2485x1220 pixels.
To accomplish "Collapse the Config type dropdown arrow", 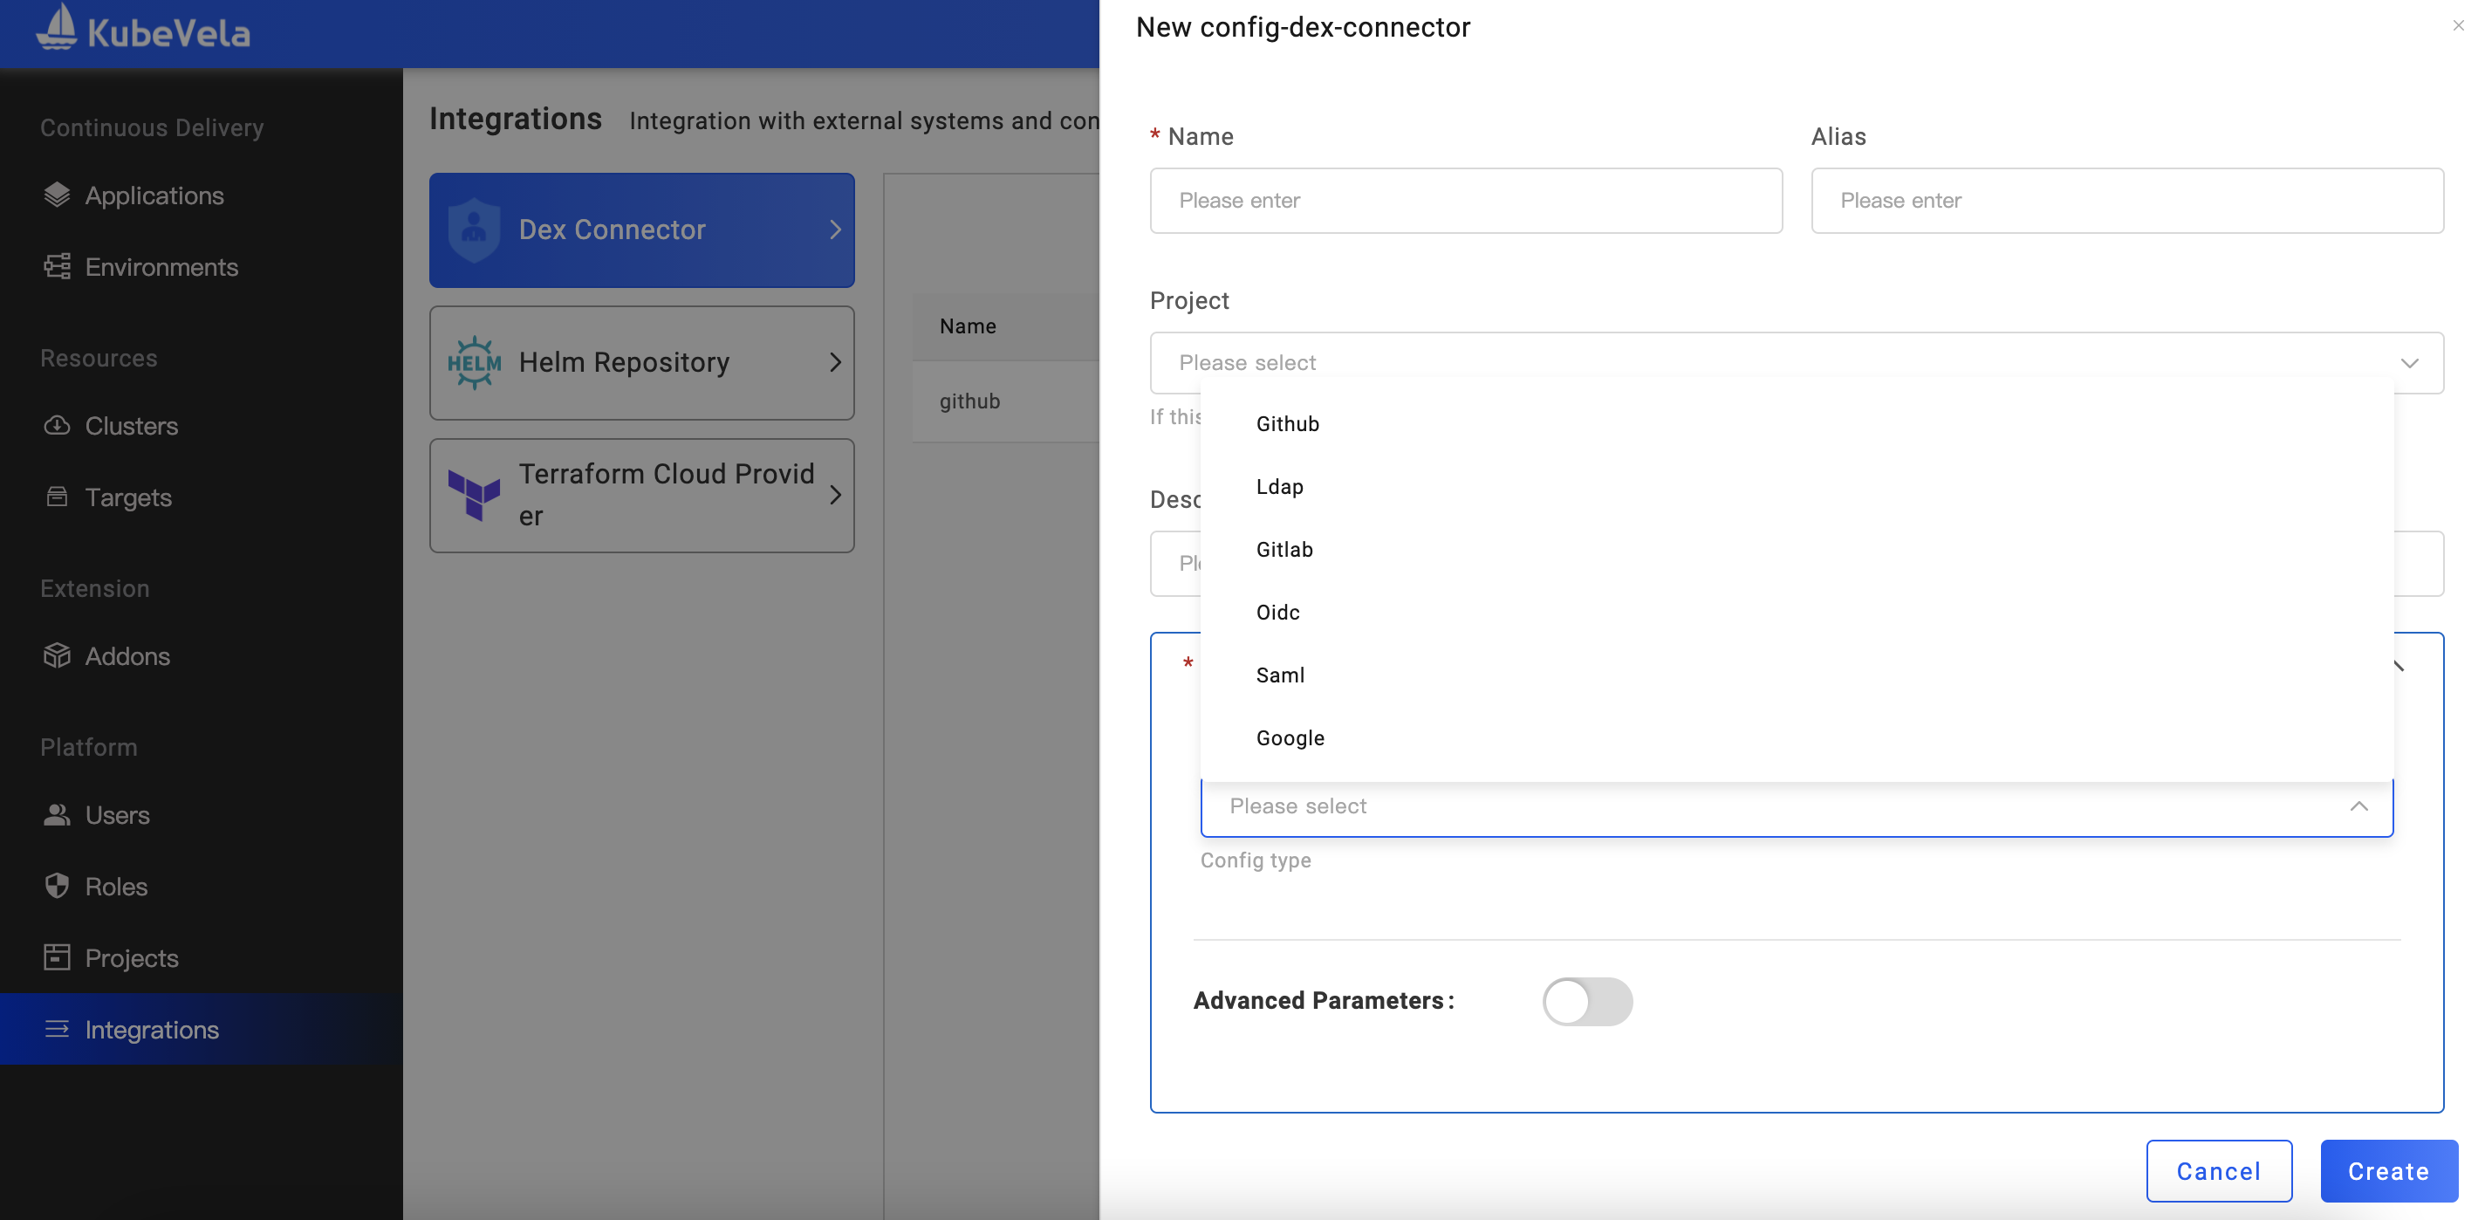I will pyautogui.click(x=2358, y=806).
